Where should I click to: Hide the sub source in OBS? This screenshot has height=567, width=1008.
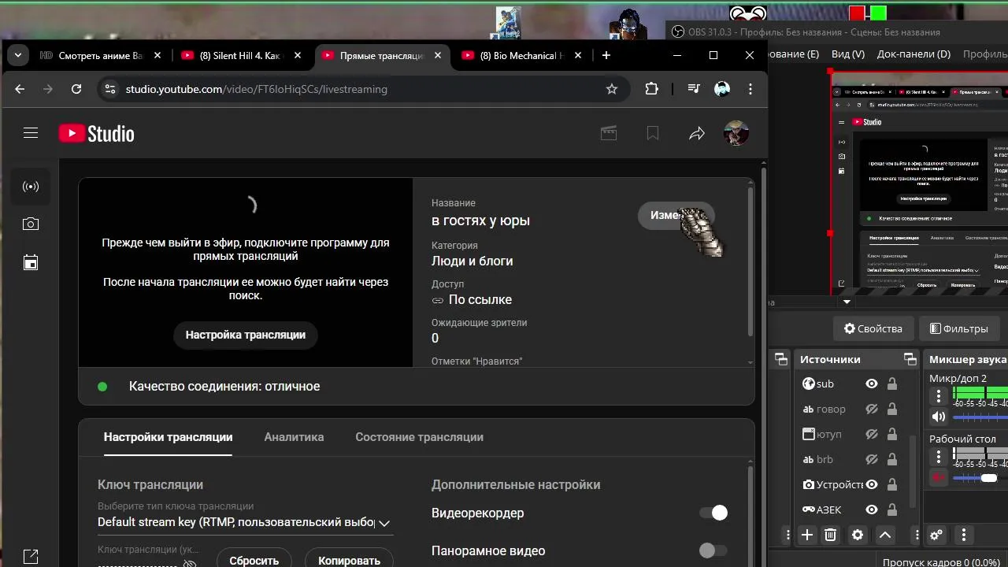coord(872,384)
